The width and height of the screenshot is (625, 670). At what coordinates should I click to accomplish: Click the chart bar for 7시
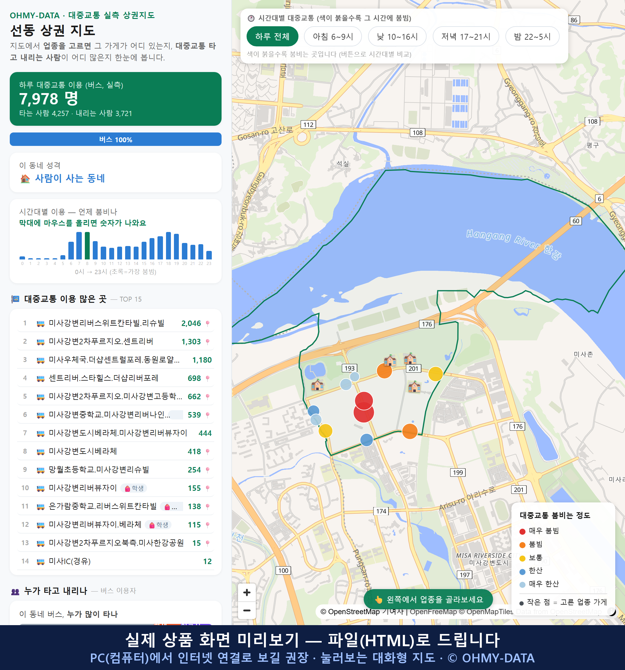79,246
